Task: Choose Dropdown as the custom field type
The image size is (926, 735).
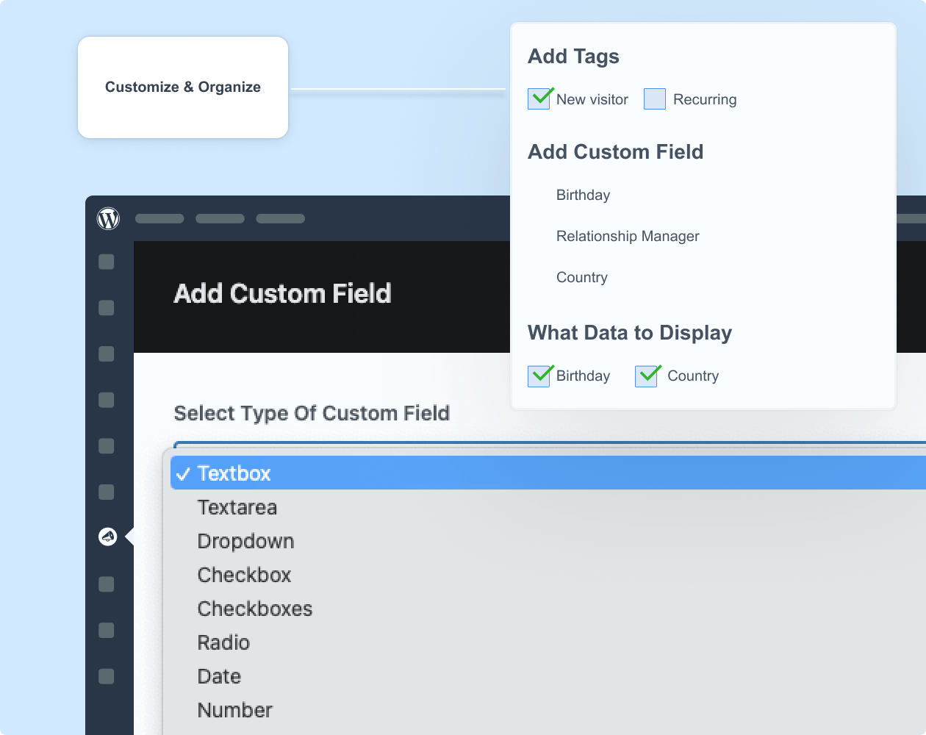Action: pyautogui.click(x=245, y=541)
